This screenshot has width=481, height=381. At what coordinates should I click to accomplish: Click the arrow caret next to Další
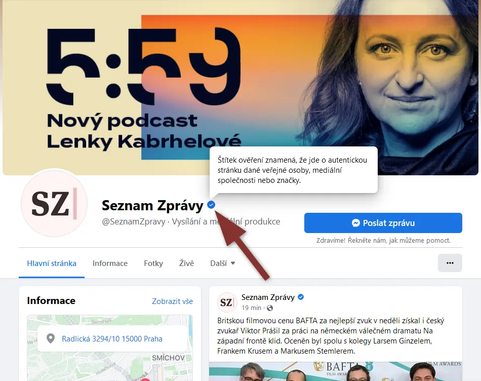(233, 263)
